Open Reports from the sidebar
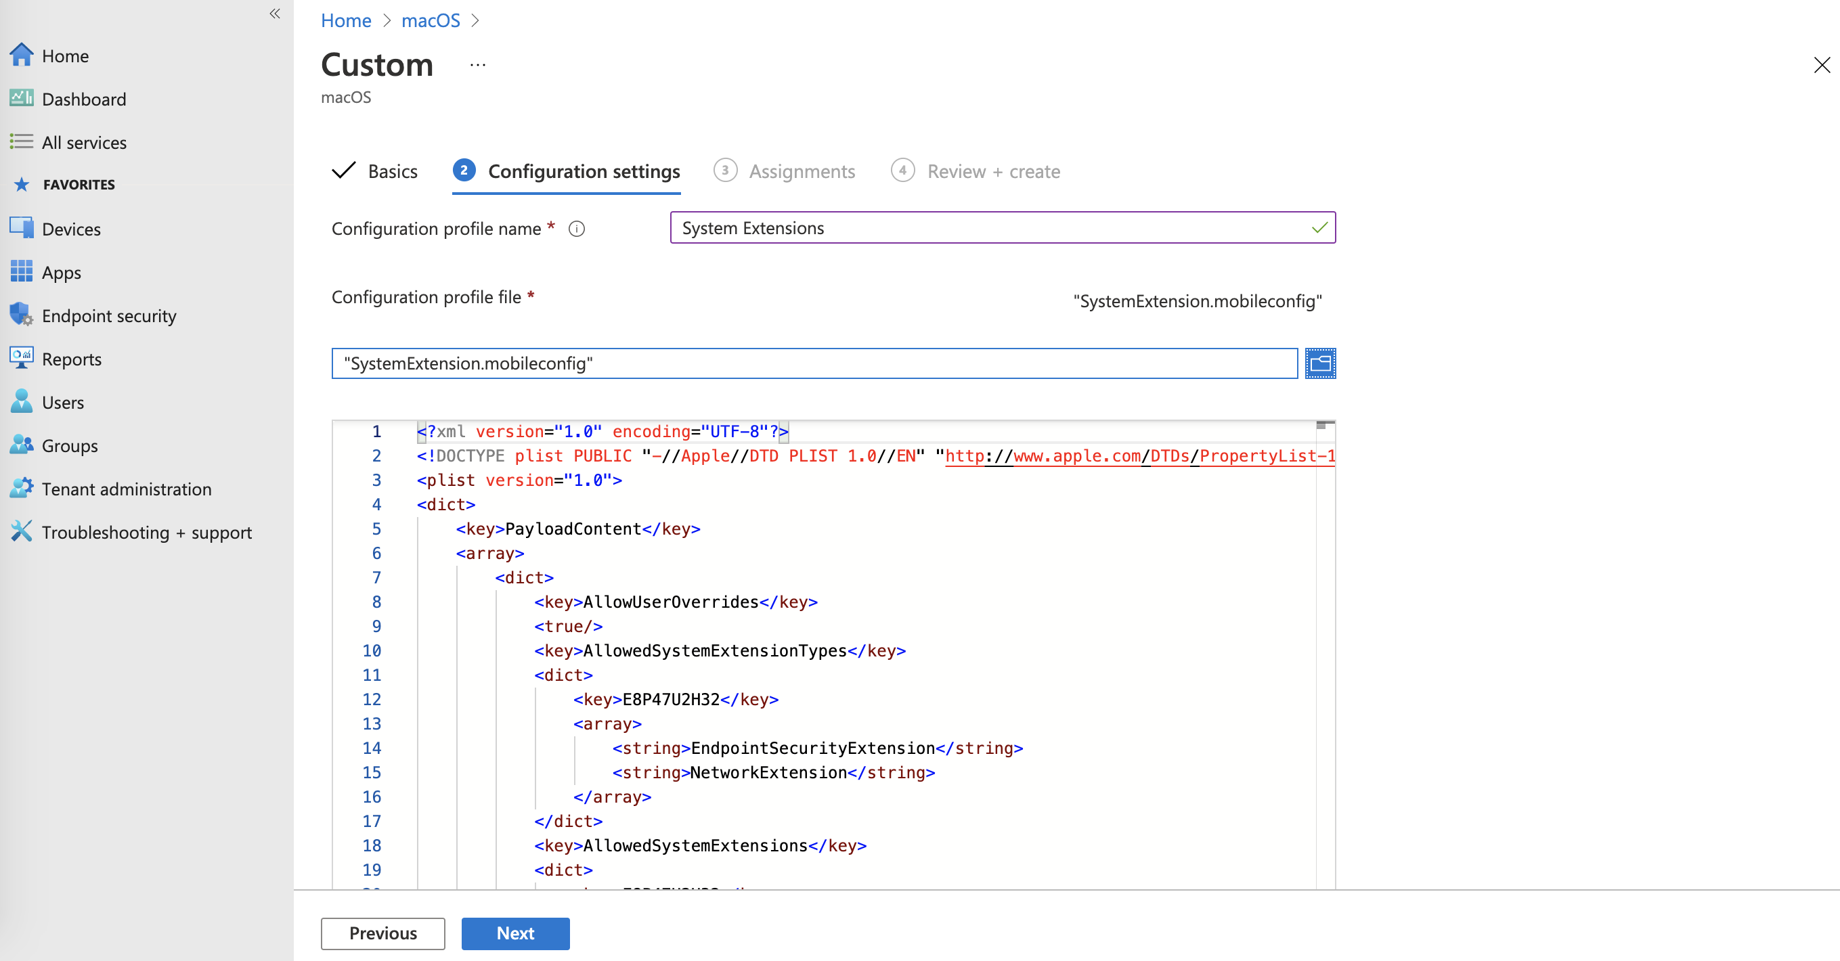This screenshot has width=1840, height=961. coord(72,359)
